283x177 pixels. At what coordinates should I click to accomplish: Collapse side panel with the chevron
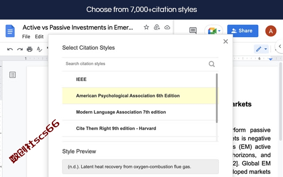click(280, 46)
